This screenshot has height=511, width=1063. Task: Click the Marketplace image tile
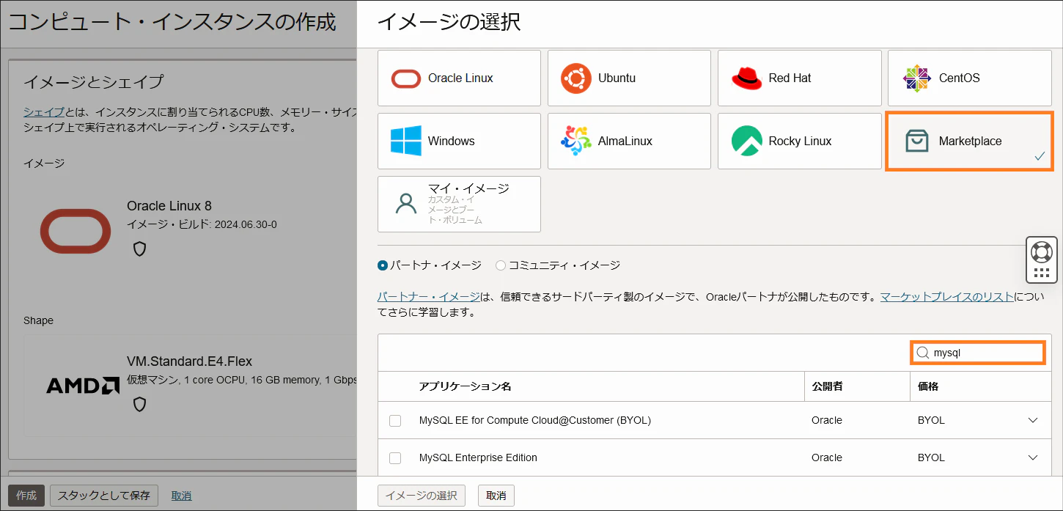[969, 141]
